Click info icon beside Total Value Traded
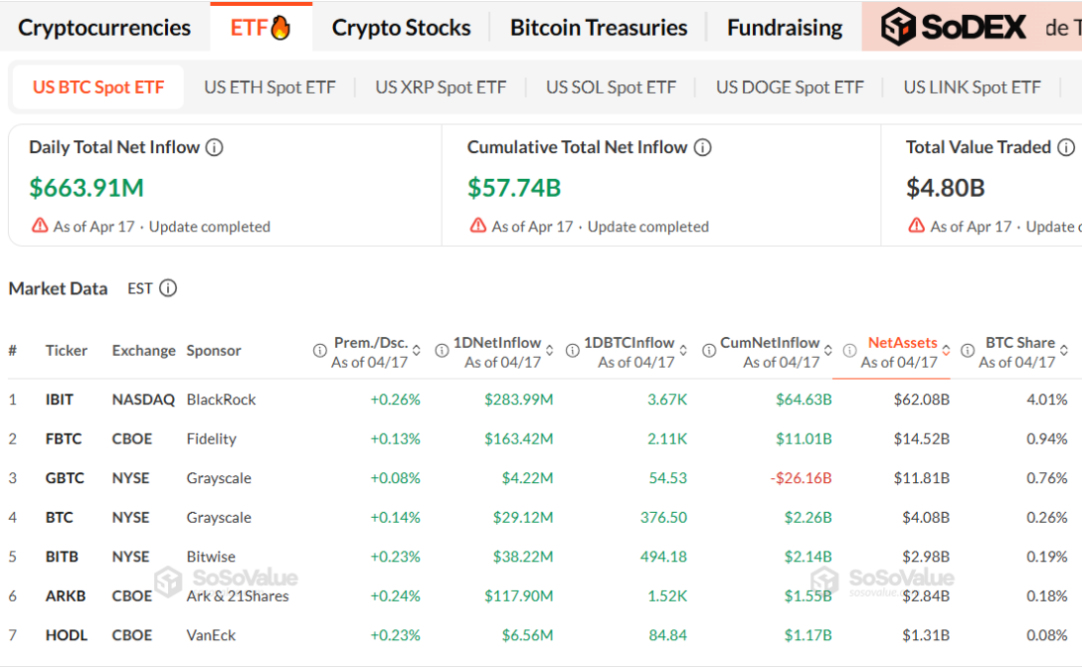1082x667 pixels. click(1066, 147)
